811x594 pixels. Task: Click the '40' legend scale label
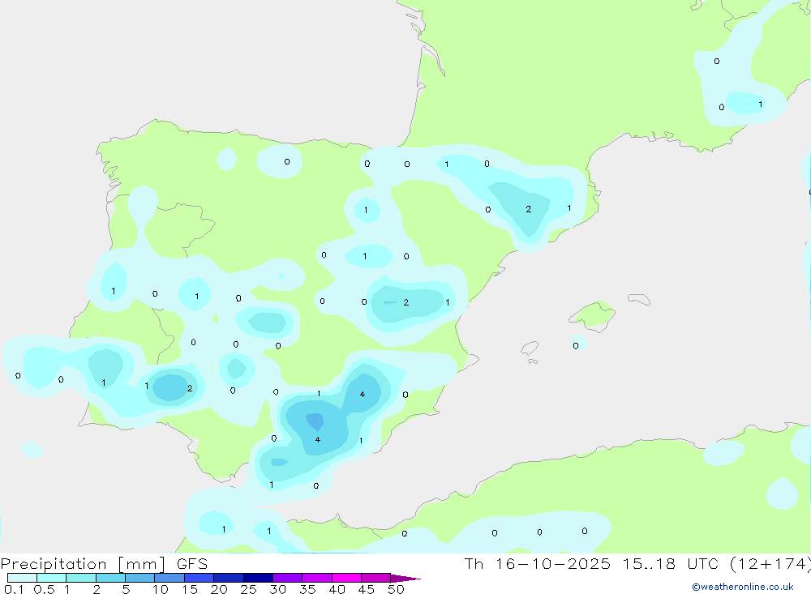337,589
